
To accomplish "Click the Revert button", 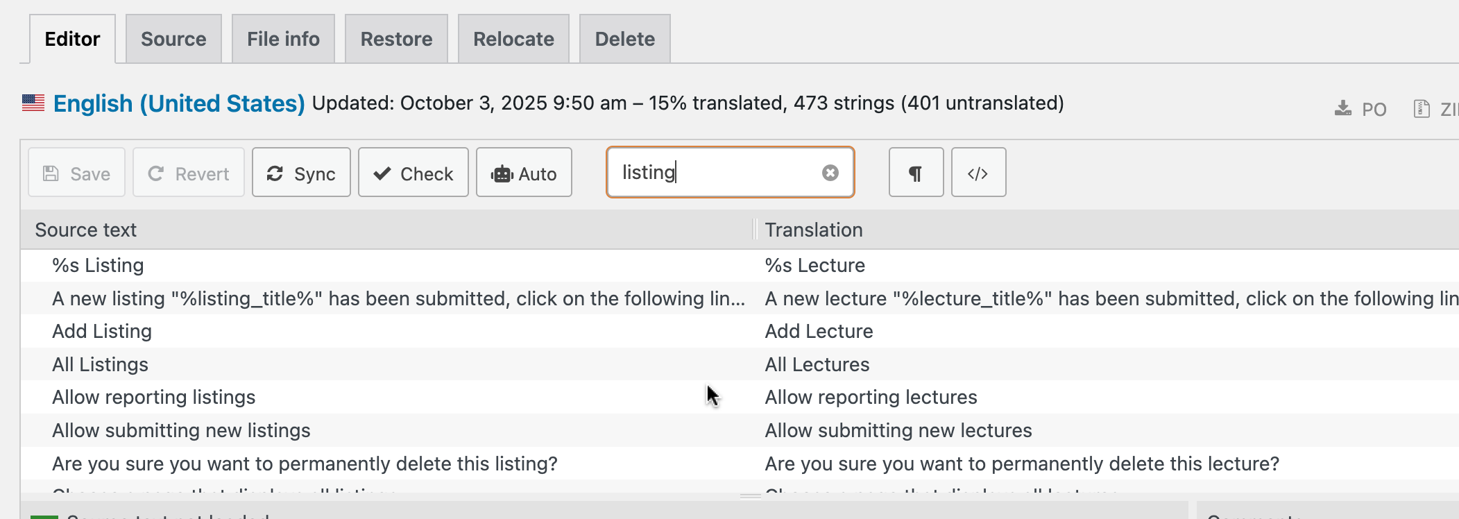I will click(x=189, y=173).
